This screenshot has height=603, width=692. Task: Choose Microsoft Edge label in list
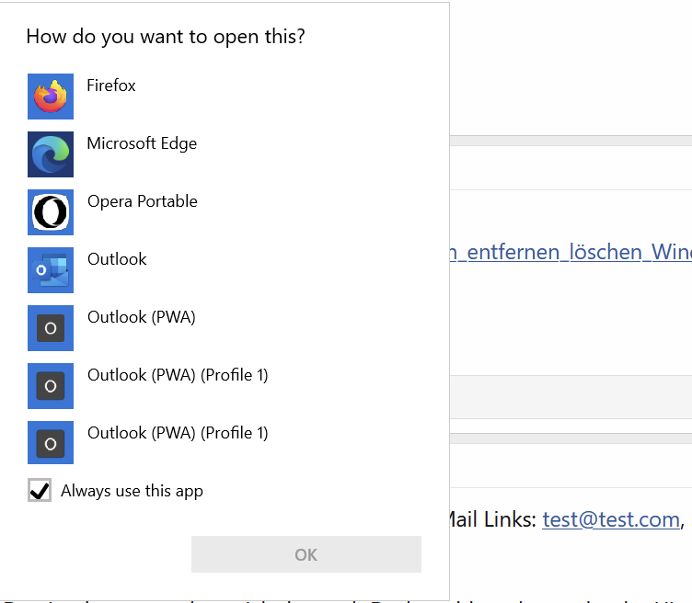pyautogui.click(x=142, y=143)
